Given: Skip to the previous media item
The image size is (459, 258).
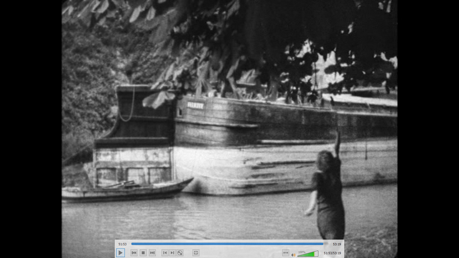Looking at the screenshot, I should [134, 253].
